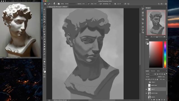Screen dimensions: 179x101
Task: Add layer style fx icon
Action: (x=152, y=100)
